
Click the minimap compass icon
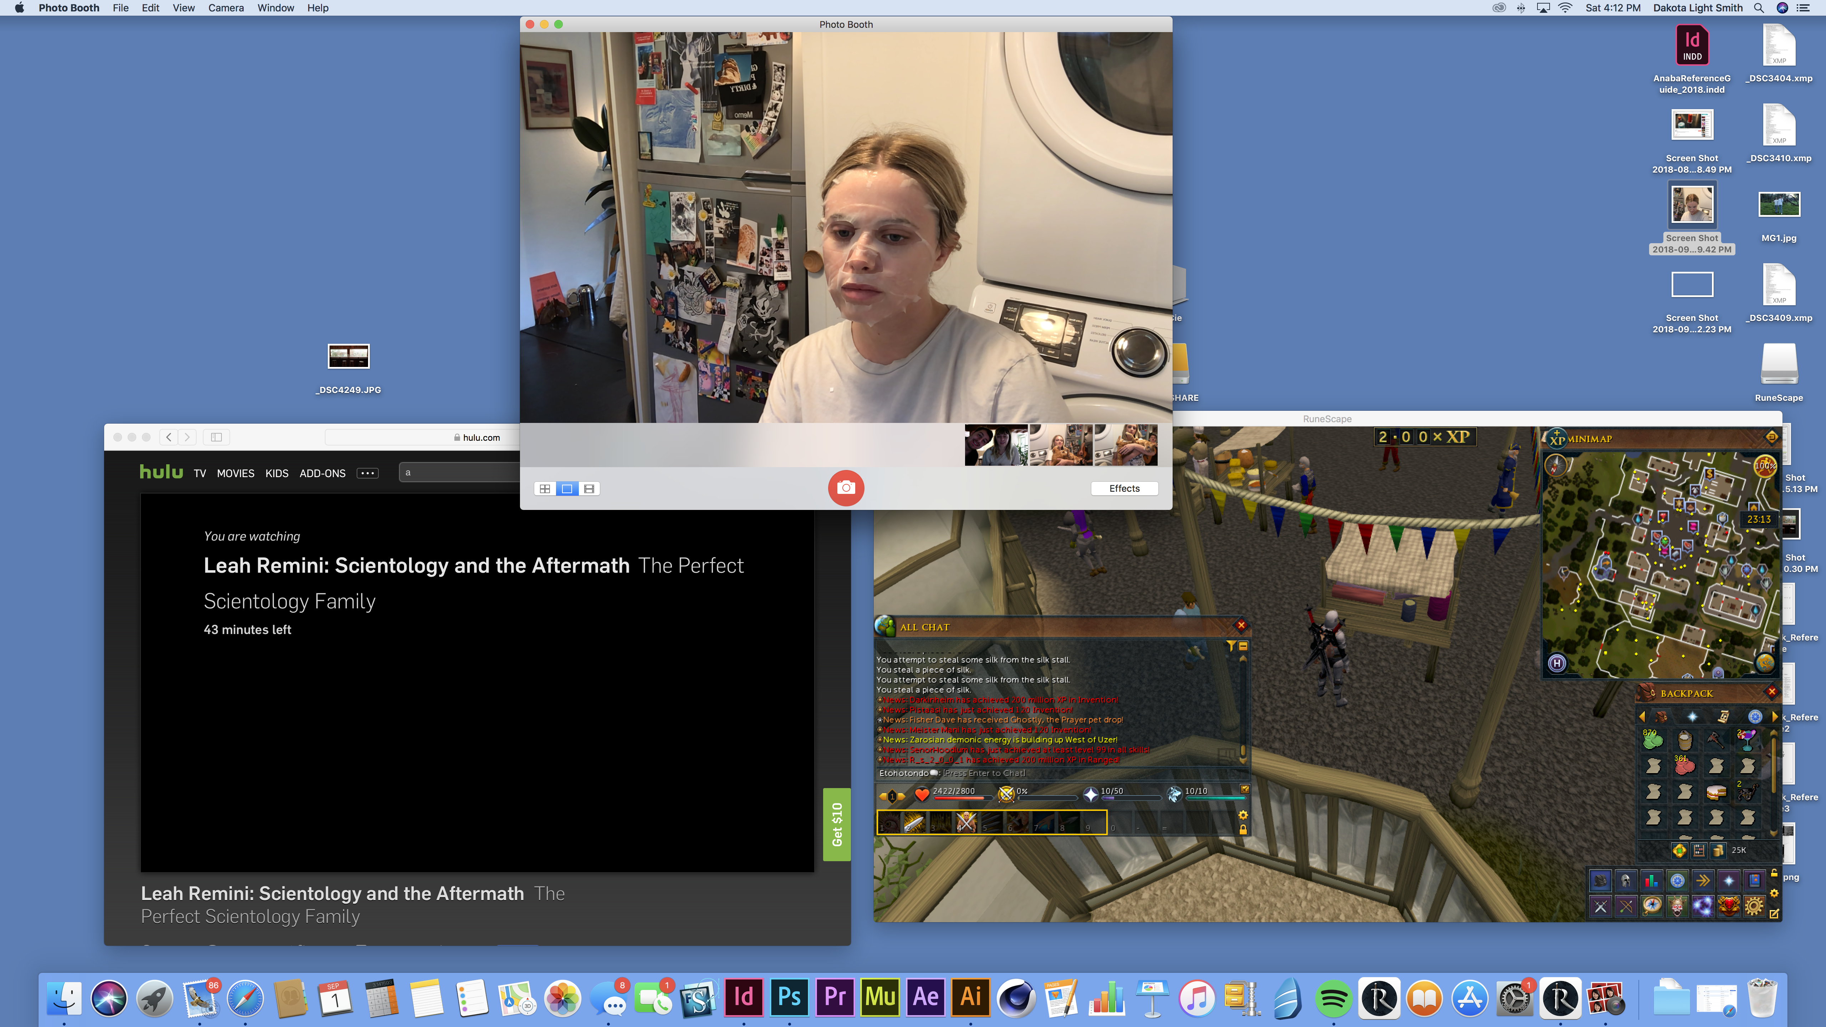point(1555,466)
